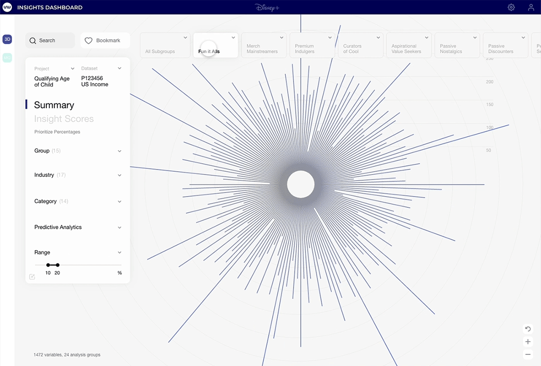Click the Bookmark button
The image size is (541, 366).
(x=105, y=41)
